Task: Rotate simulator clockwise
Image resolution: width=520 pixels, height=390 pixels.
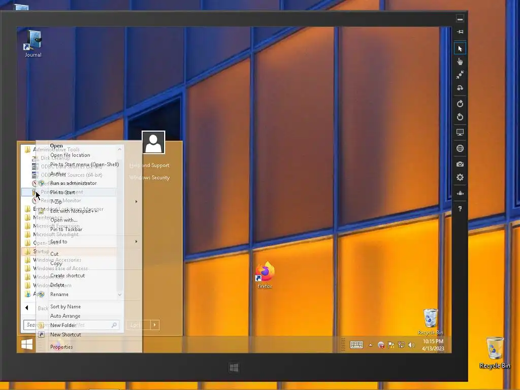Action: pyautogui.click(x=460, y=104)
